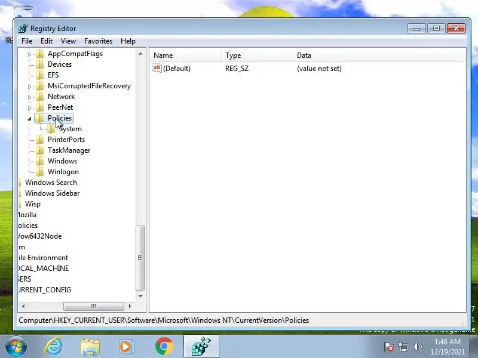Expand the MsiCorruptedFileRecovery key
Screen dimensions: 478x358
coord(29,87)
